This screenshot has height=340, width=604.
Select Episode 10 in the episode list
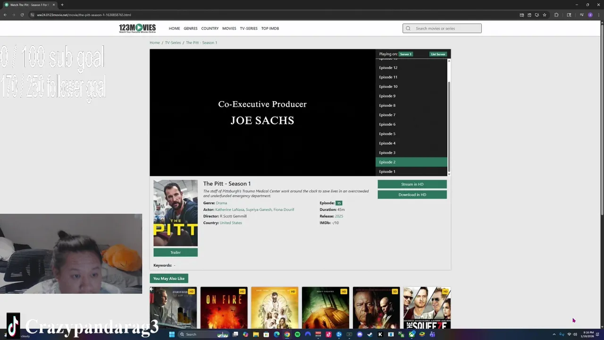(411, 86)
